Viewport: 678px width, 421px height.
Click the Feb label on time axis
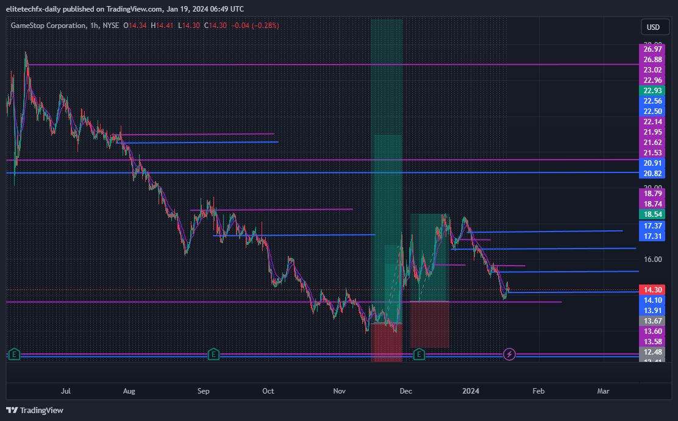538,391
